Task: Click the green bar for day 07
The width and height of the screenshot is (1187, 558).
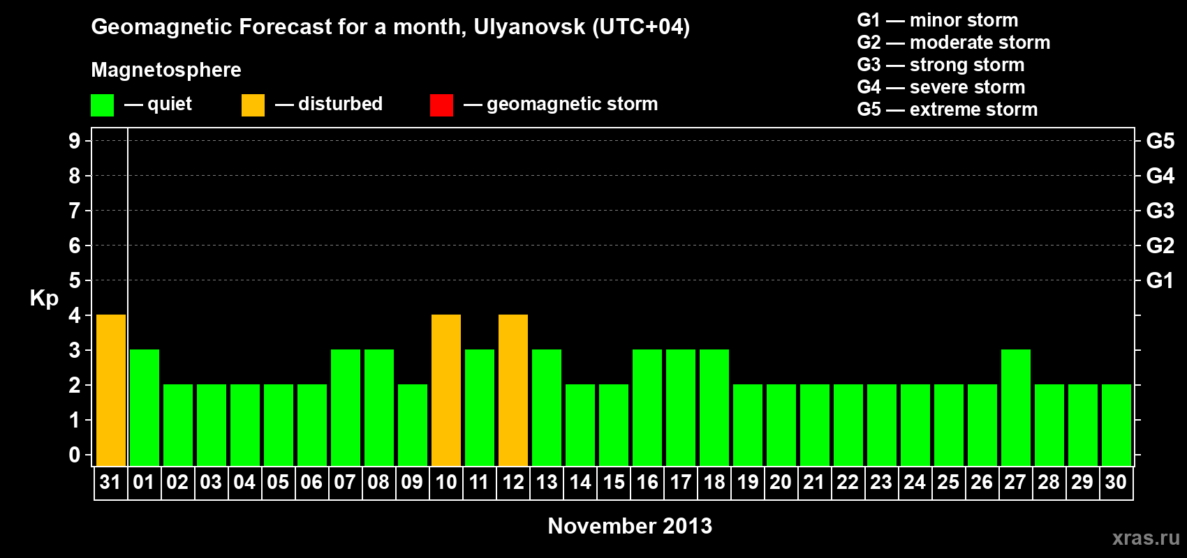Action: (346, 408)
